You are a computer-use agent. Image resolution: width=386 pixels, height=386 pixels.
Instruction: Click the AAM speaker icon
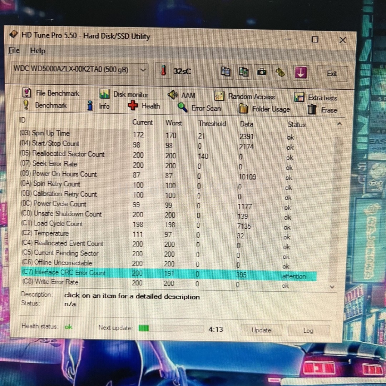click(x=173, y=95)
